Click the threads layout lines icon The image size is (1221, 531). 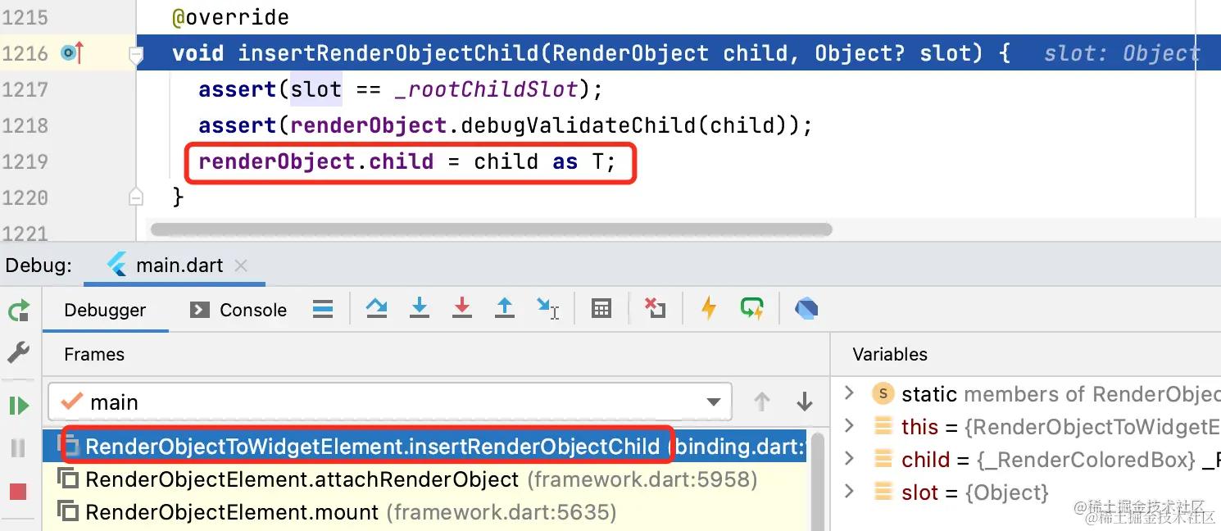[x=323, y=310]
